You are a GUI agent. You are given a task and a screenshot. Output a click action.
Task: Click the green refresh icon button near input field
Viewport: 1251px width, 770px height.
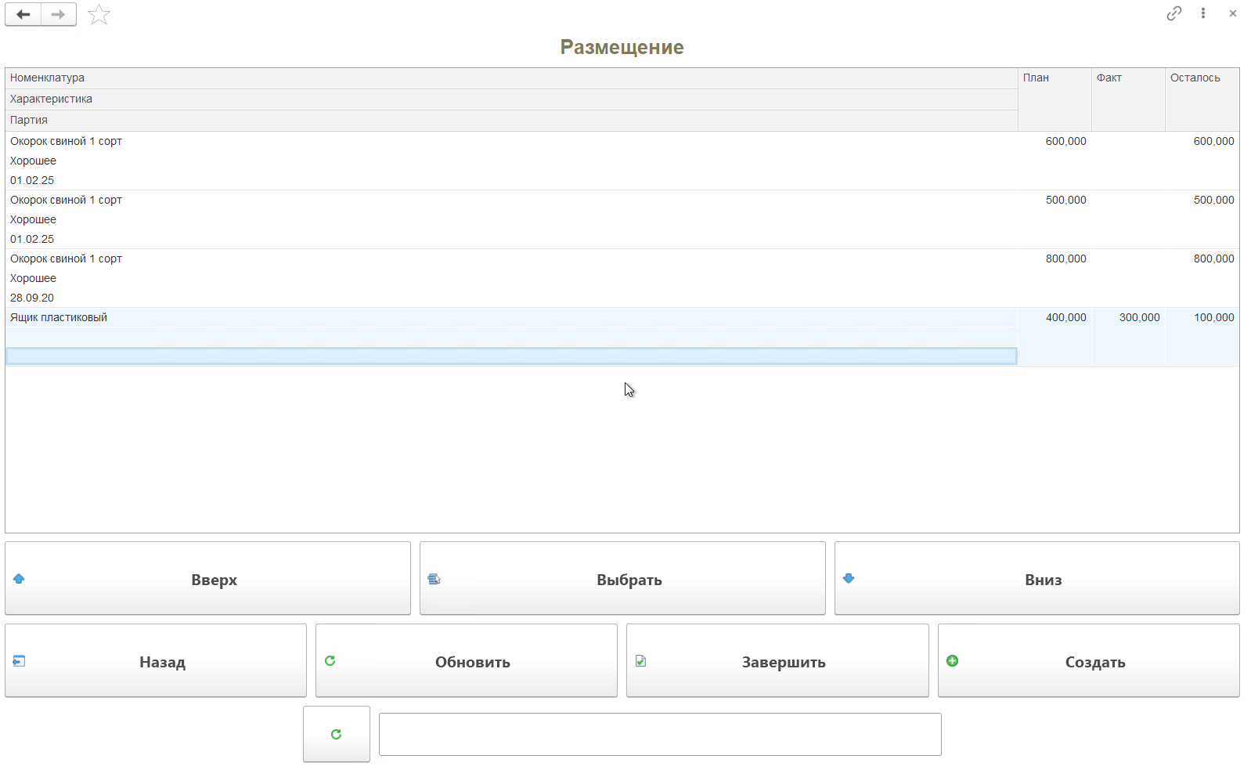click(x=336, y=734)
